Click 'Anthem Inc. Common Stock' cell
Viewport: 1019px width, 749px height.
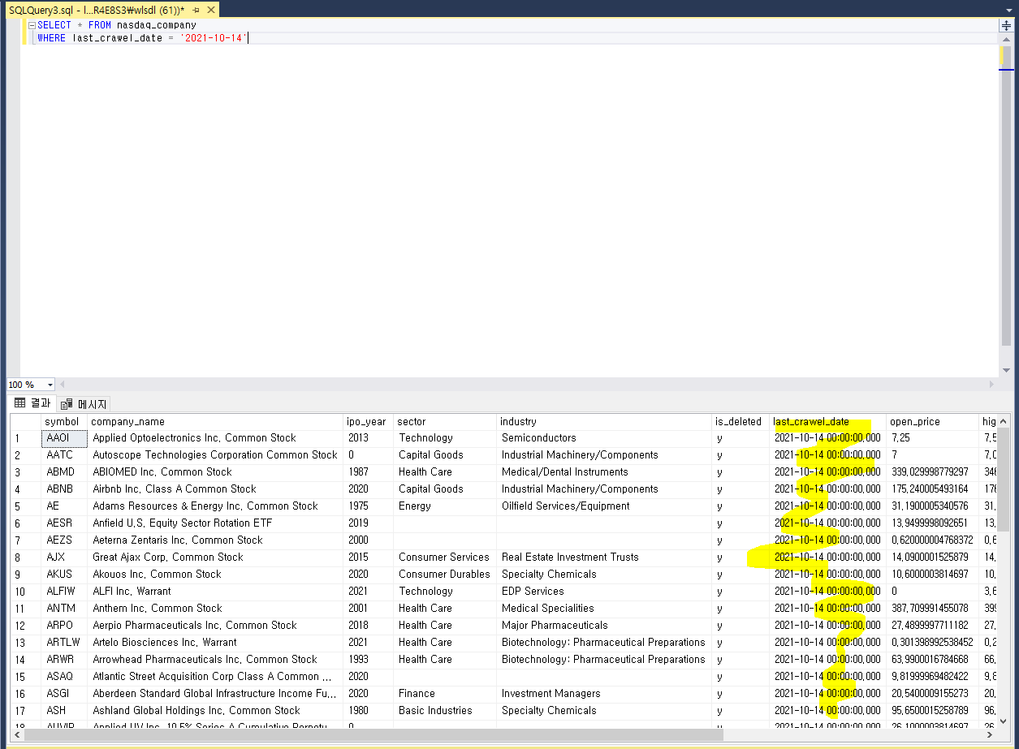(215, 609)
